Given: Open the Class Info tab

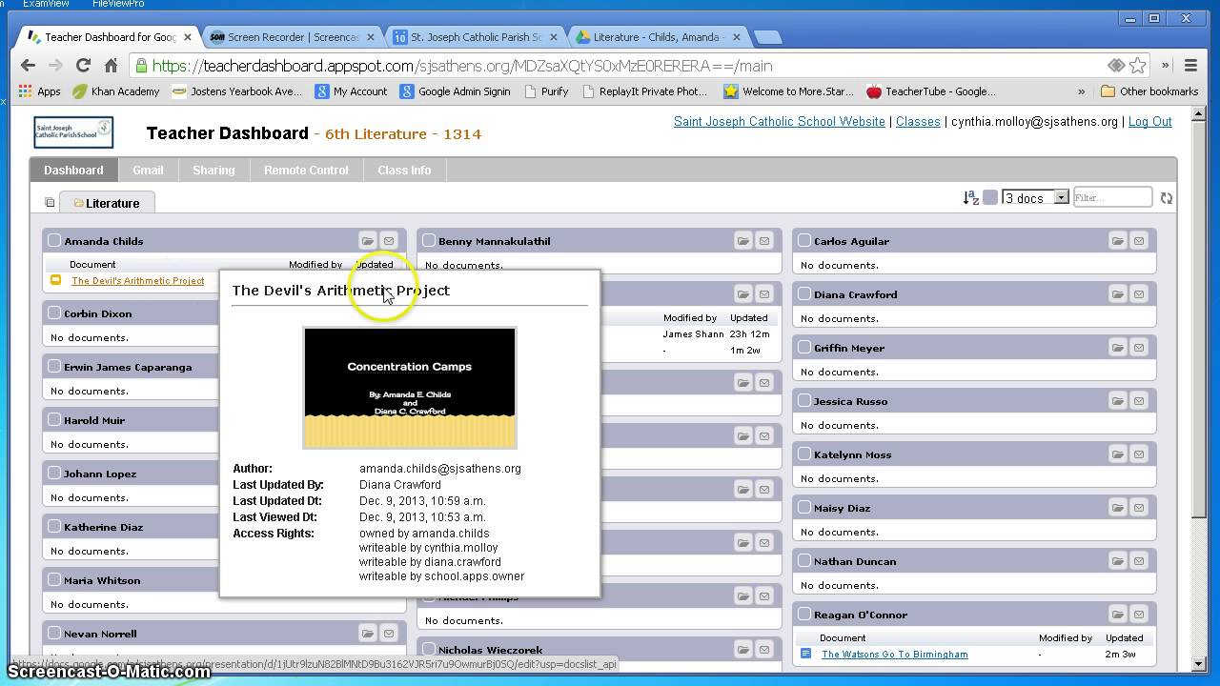Looking at the screenshot, I should [x=404, y=170].
